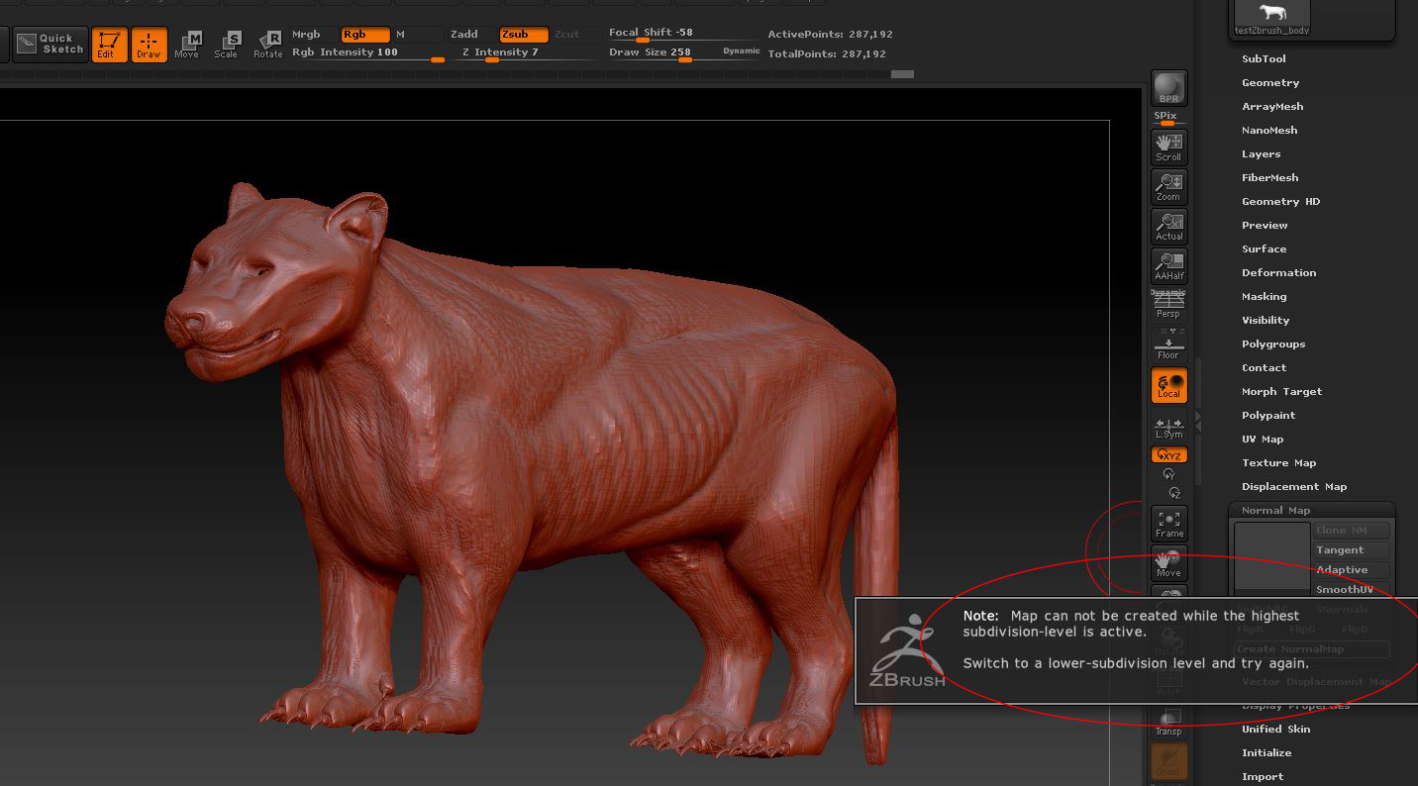Open the Masking section
The height and width of the screenshot is (786, 1418).
pyautogui.click(x=1265, y=297)
